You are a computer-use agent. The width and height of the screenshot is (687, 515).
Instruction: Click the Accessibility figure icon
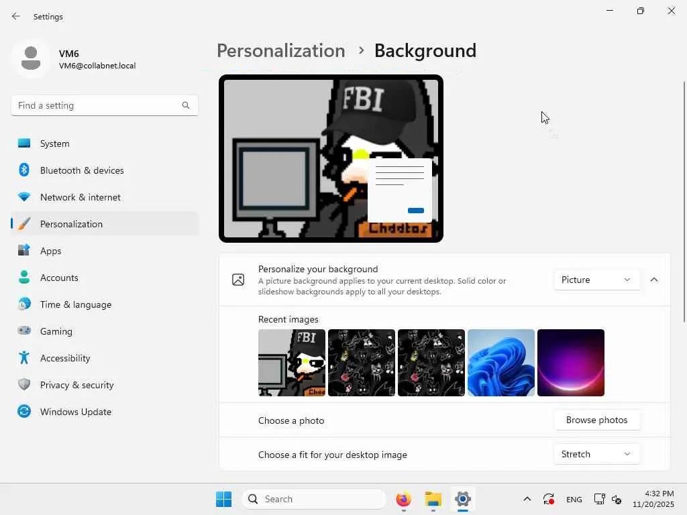point(24,357)
